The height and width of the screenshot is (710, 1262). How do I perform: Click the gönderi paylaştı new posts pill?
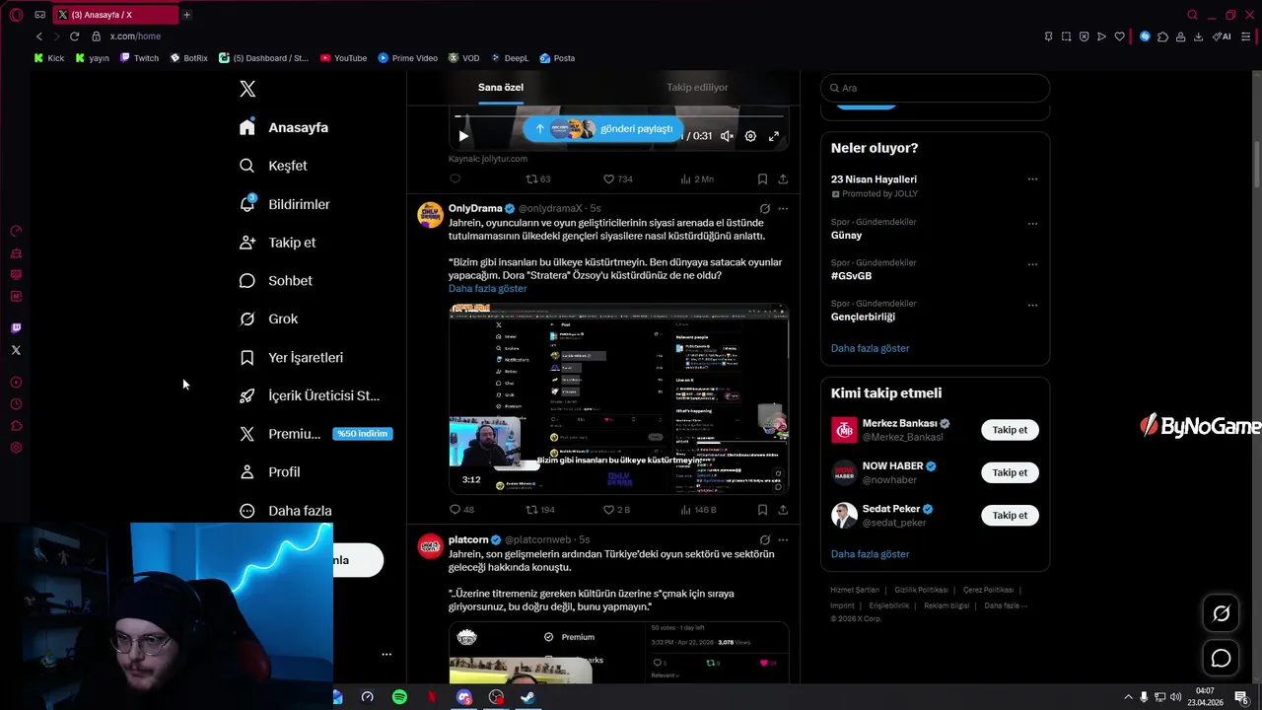[x=603, y=129]
